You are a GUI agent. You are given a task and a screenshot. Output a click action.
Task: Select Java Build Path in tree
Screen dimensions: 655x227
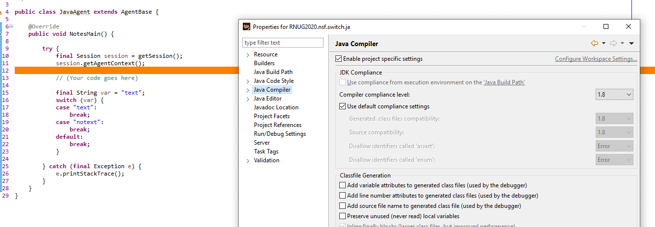[273, 72]
